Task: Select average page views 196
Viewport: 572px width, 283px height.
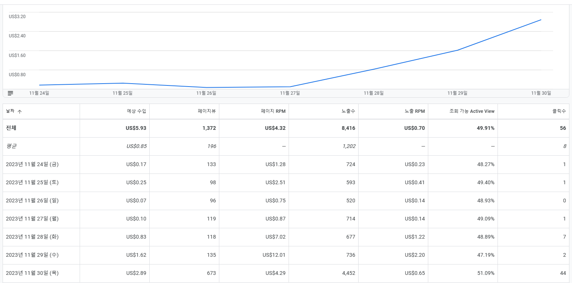Action: 212,146
